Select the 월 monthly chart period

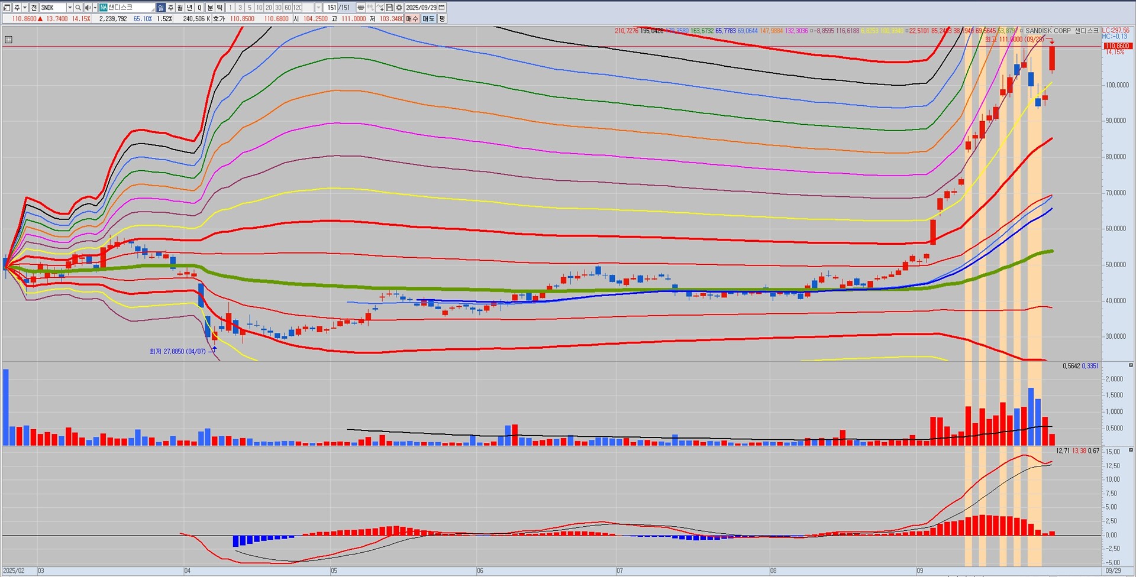(x=180, y=8)
